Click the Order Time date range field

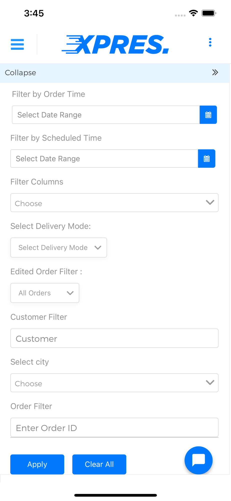coord(105,115)
